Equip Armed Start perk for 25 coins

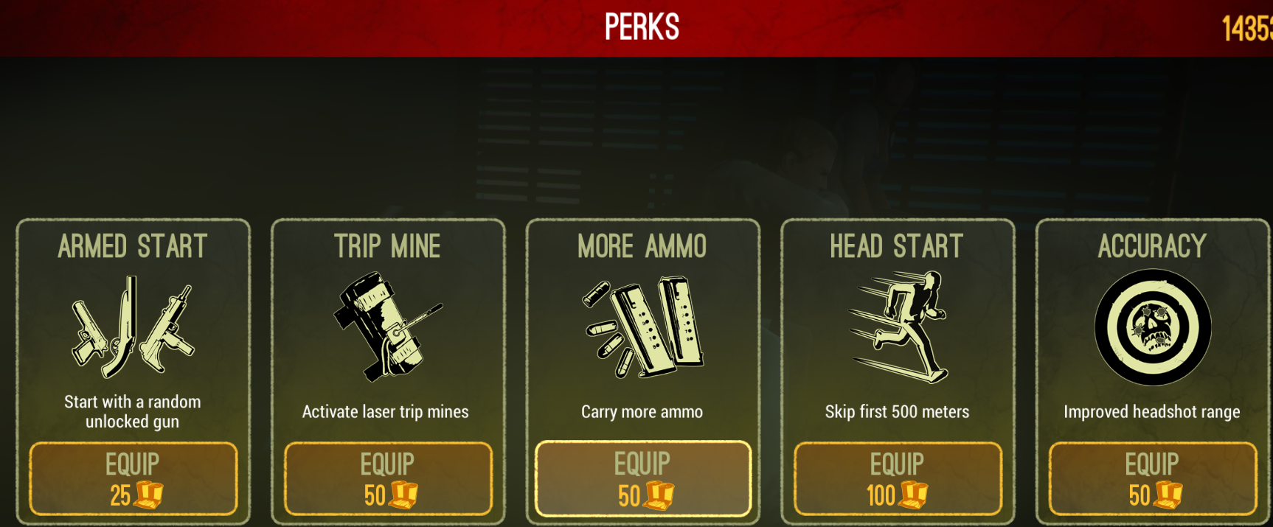[133, 478]
